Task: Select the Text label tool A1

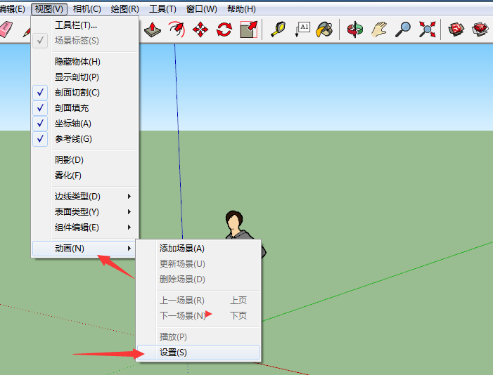Action: click(x=302, y=29)
